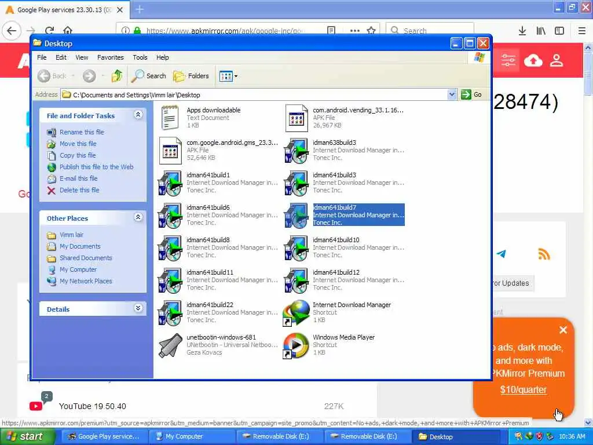Viewport: 593px width, 445px height.
Task: Select the idman641build3 installer icon
Action: pyautogui.click(x=296, y=183)
